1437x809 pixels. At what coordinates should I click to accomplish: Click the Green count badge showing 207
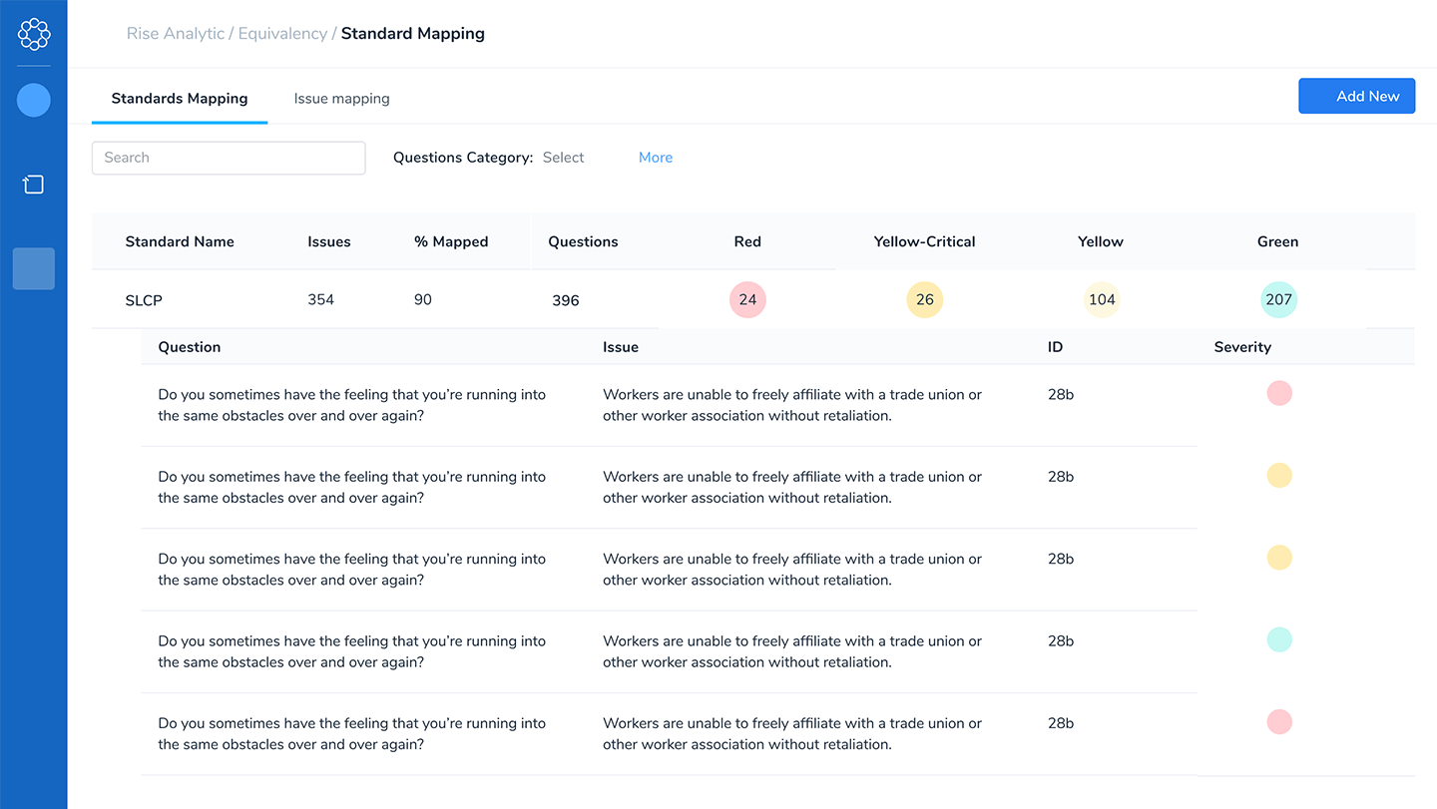point(1278,299)
